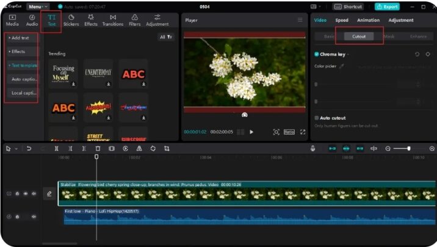This screenshot has width=437, height=247.
Task: Open the All filter dropdown
Action: [165, 37]
